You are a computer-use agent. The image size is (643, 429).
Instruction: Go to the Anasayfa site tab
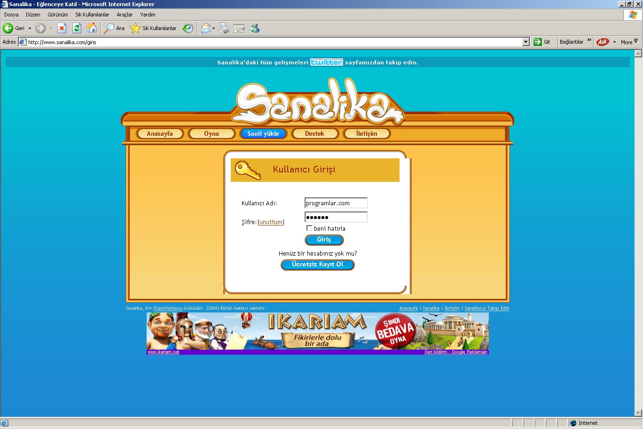point(160,133)
